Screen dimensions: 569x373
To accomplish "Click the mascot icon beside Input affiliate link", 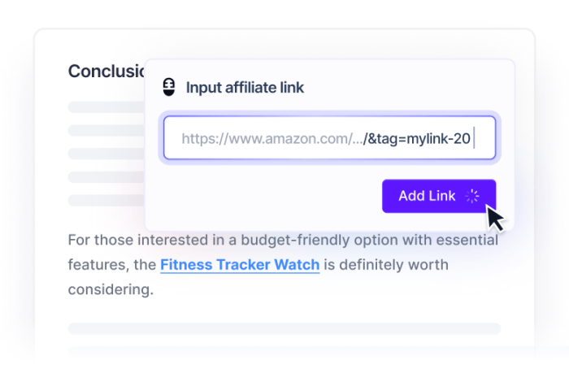I will (169, 88).
